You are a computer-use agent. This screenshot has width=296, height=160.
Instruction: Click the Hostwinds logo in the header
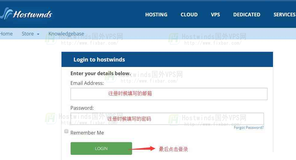(x=27, y=14)
